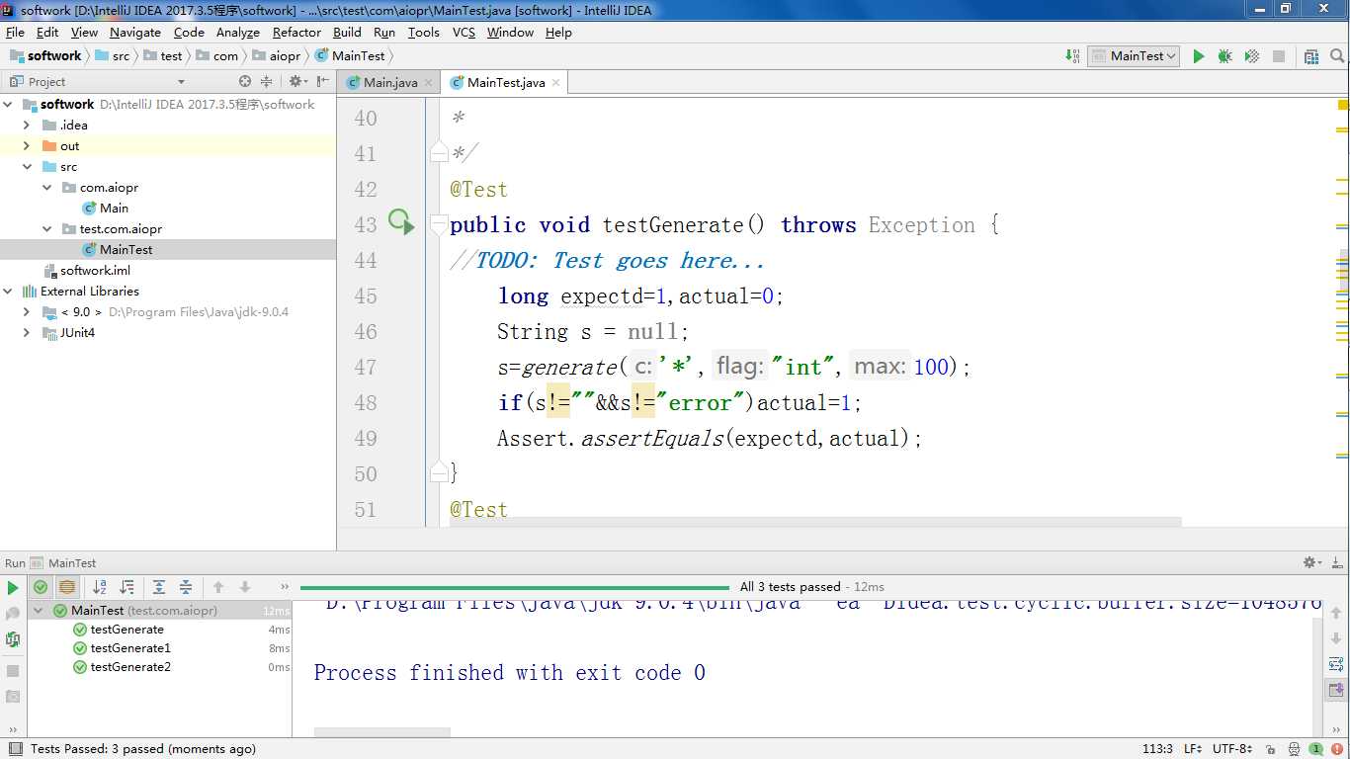
Task: Change LF line separator in status bar
Action: (1193, 749)
